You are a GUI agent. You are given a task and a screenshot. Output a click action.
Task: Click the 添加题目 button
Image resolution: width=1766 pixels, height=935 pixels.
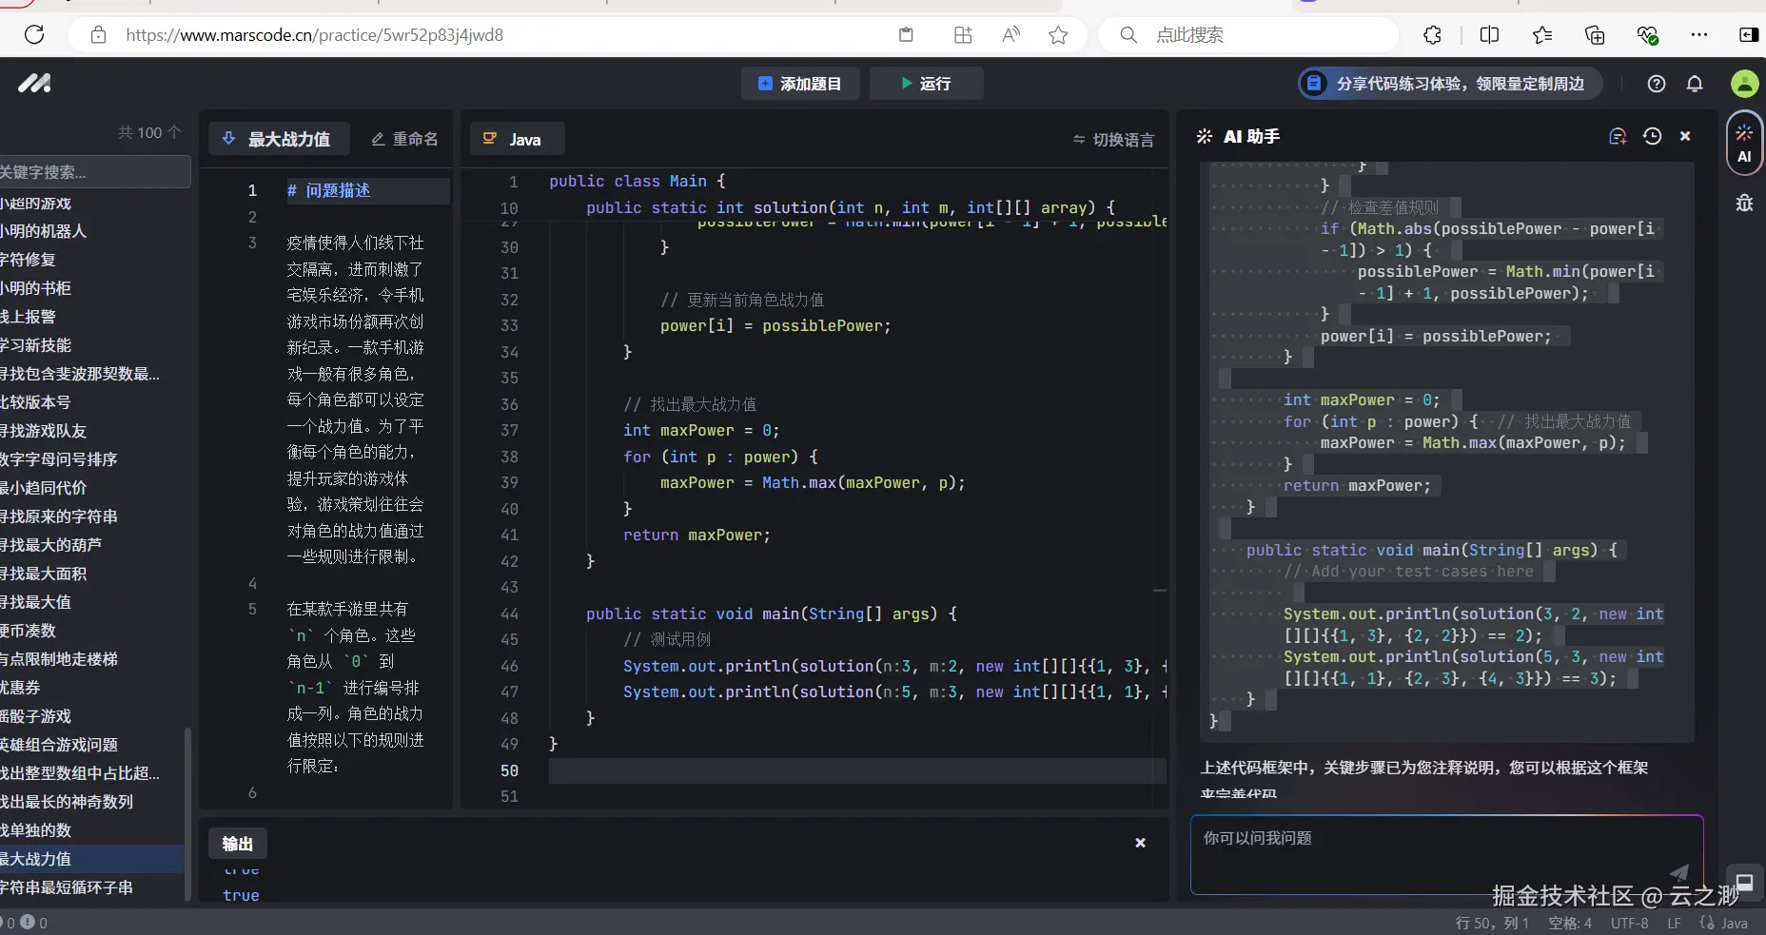[x=800, y=84]
